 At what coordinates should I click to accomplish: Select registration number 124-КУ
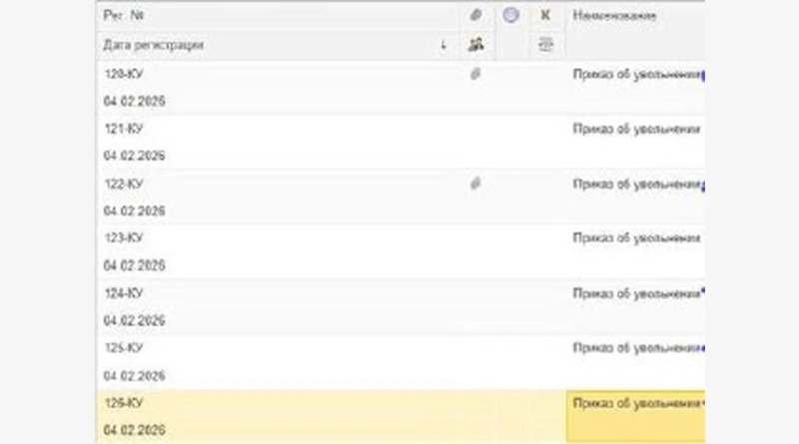tap(124, 293)
